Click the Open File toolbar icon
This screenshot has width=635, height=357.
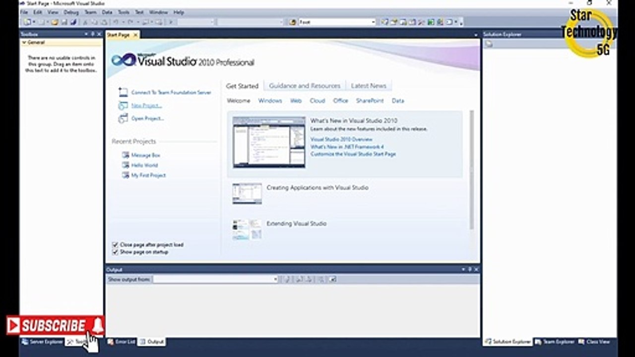[55, 22]
